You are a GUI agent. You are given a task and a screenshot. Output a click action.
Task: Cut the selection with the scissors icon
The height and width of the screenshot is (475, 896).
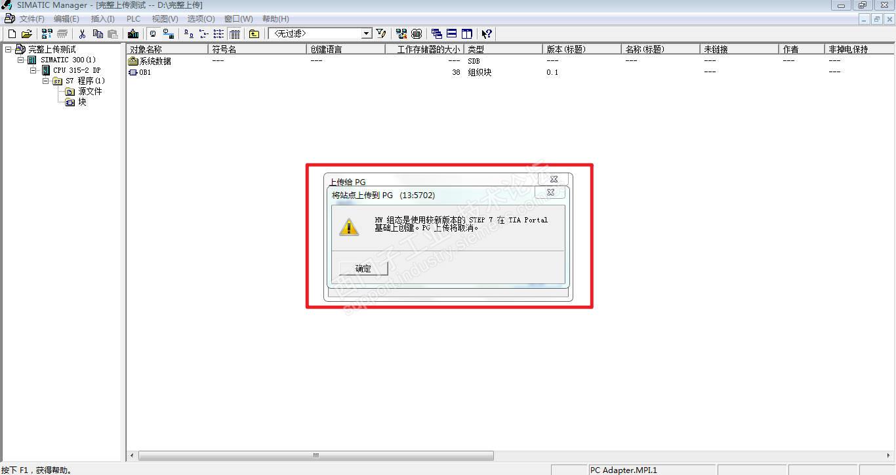point(83,33)
